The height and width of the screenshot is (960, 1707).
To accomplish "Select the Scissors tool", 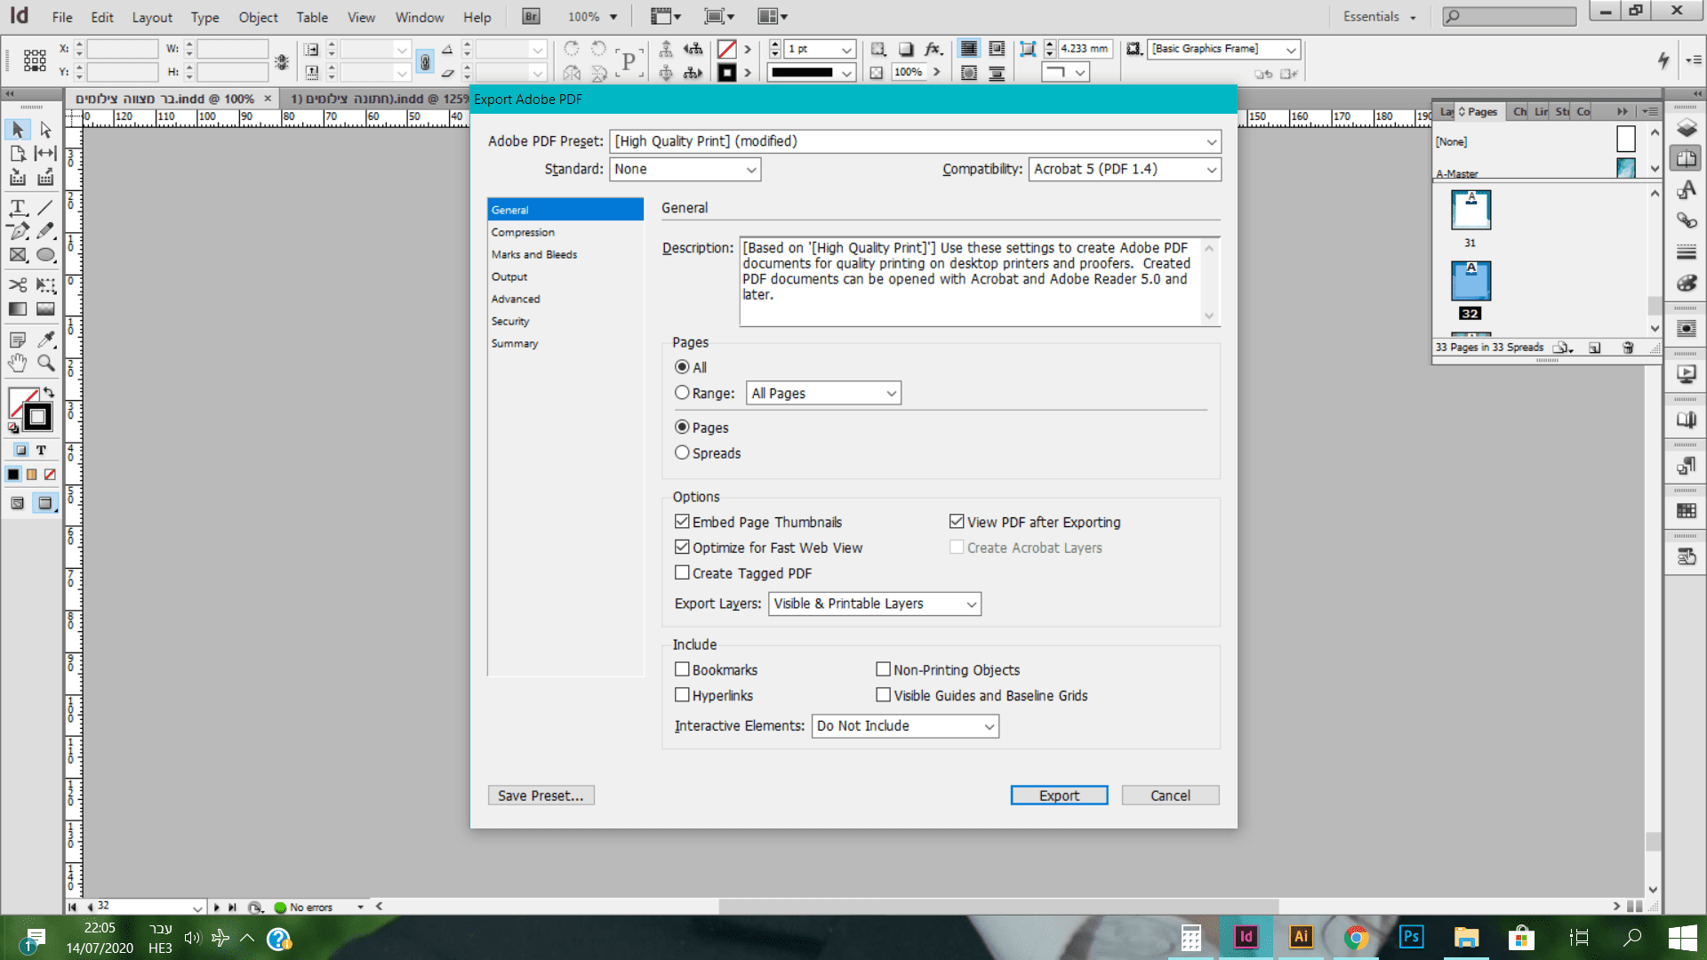I will click(x=17, y=284).
